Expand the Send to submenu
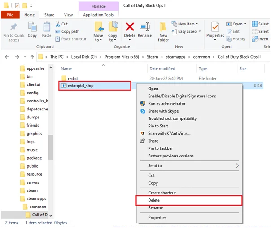271x228 pixels. pos(237,166)
